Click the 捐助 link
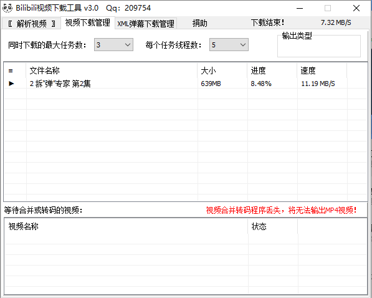 click(x=199, y=23)
